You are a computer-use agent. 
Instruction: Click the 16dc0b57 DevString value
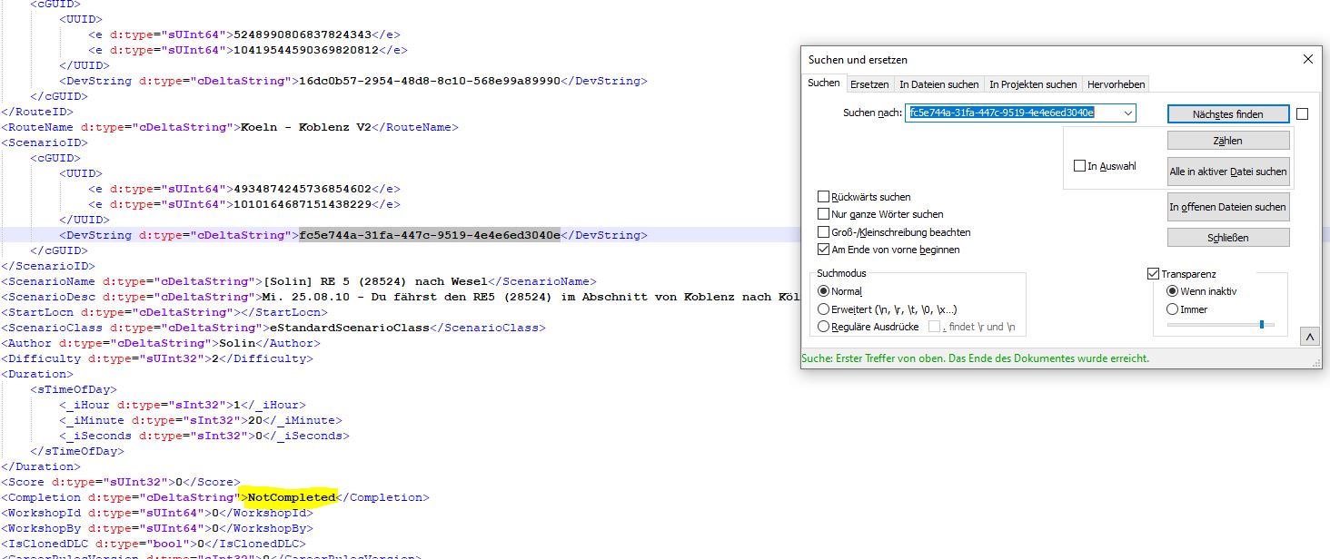(x=430, y=81)
